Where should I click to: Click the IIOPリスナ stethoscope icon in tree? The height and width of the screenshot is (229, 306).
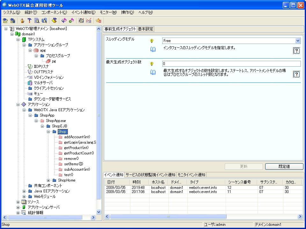pos(30,67)
